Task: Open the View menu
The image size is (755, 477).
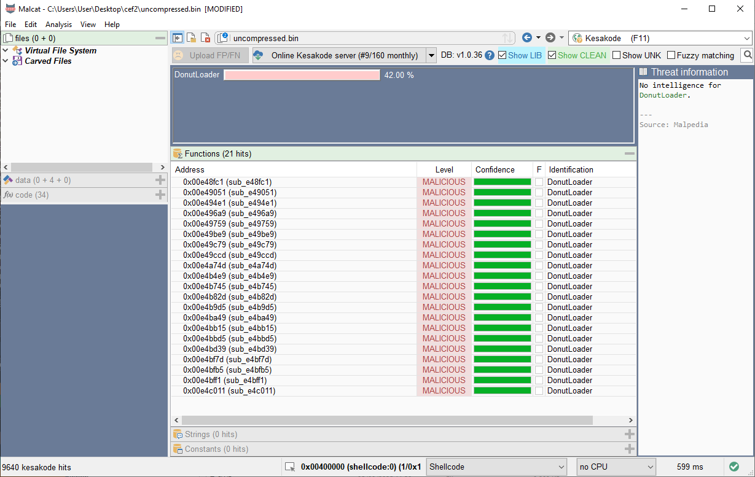Action: click(x=88, y=25)
